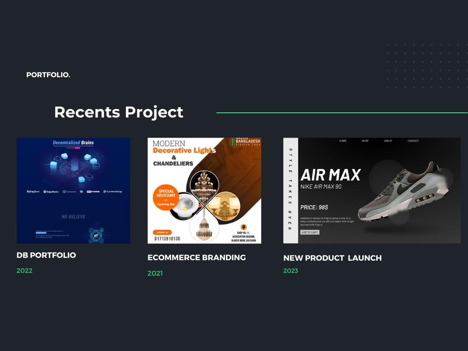Open the Decentralized Brains project thumbnail

pyautogui.click(x=73, y=190)
